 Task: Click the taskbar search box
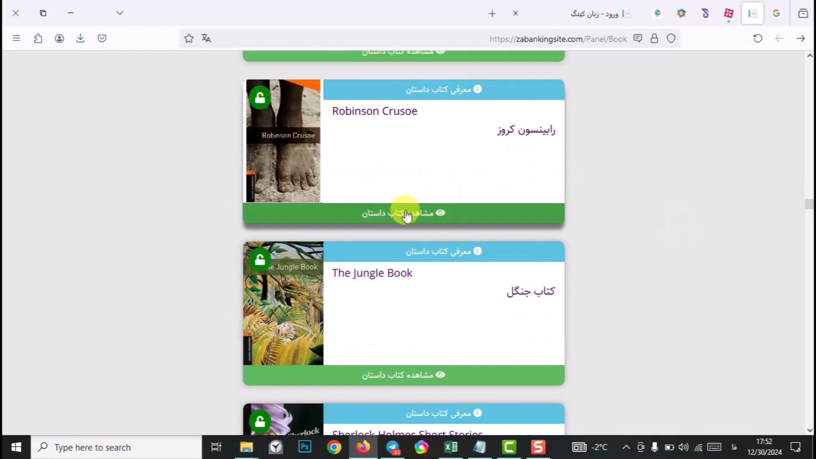116,447
